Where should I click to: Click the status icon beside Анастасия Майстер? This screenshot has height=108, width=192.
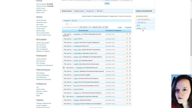64,97
